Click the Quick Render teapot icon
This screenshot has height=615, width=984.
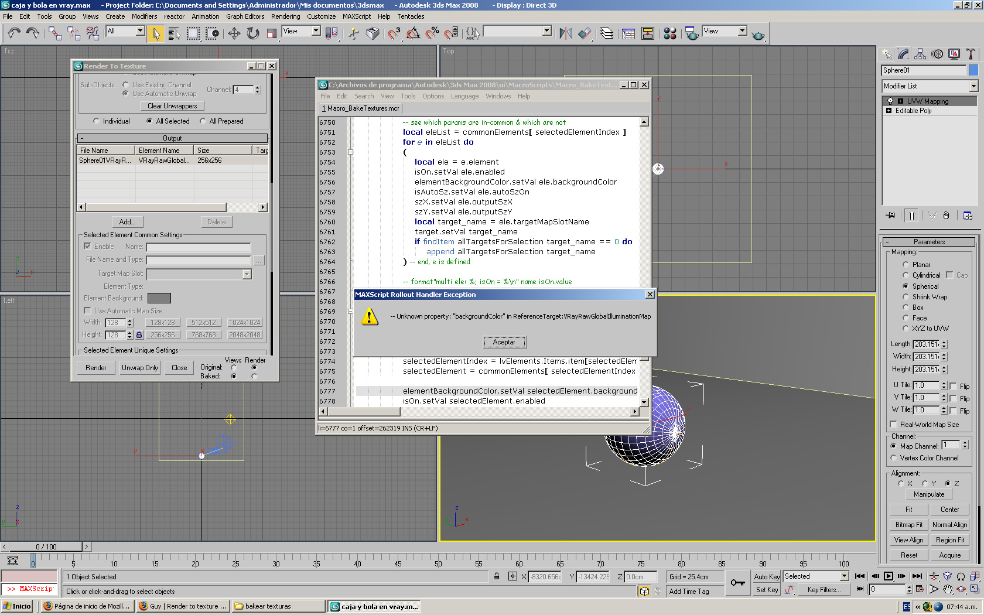tap(758, 35)
